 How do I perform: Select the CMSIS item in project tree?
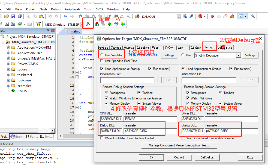(22, 91)
